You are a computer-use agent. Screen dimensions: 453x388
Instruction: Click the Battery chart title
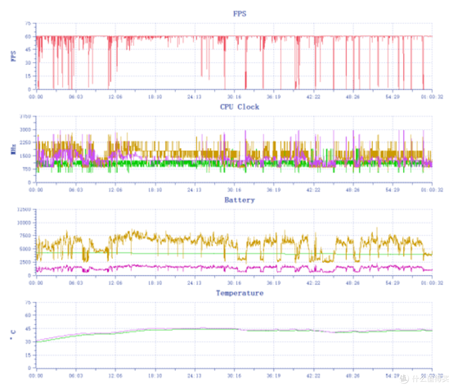coord(240,200)
